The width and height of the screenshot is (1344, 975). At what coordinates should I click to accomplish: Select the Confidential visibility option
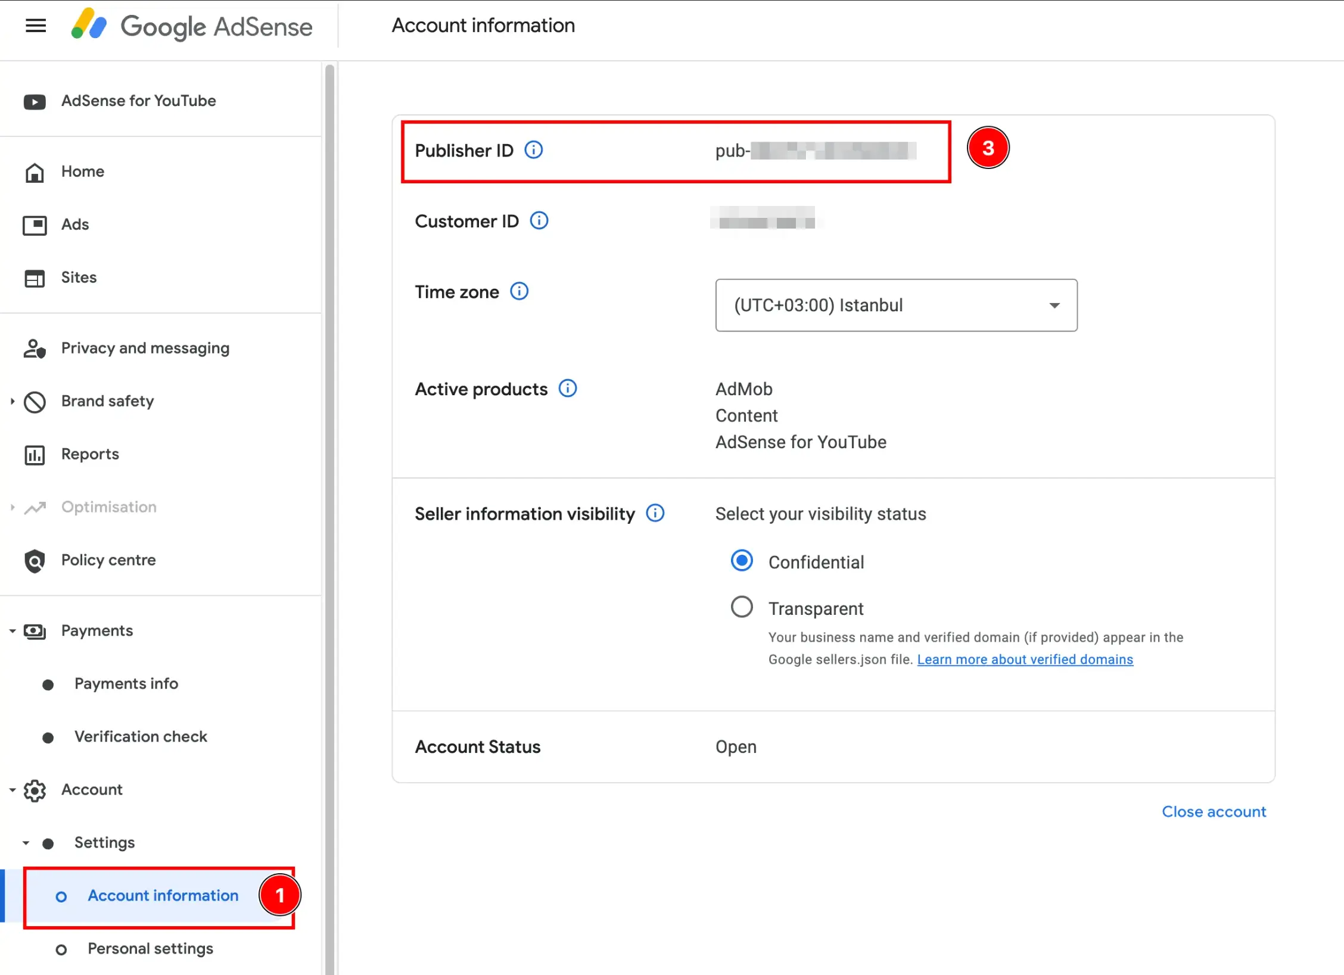click(x=742, y=561)
